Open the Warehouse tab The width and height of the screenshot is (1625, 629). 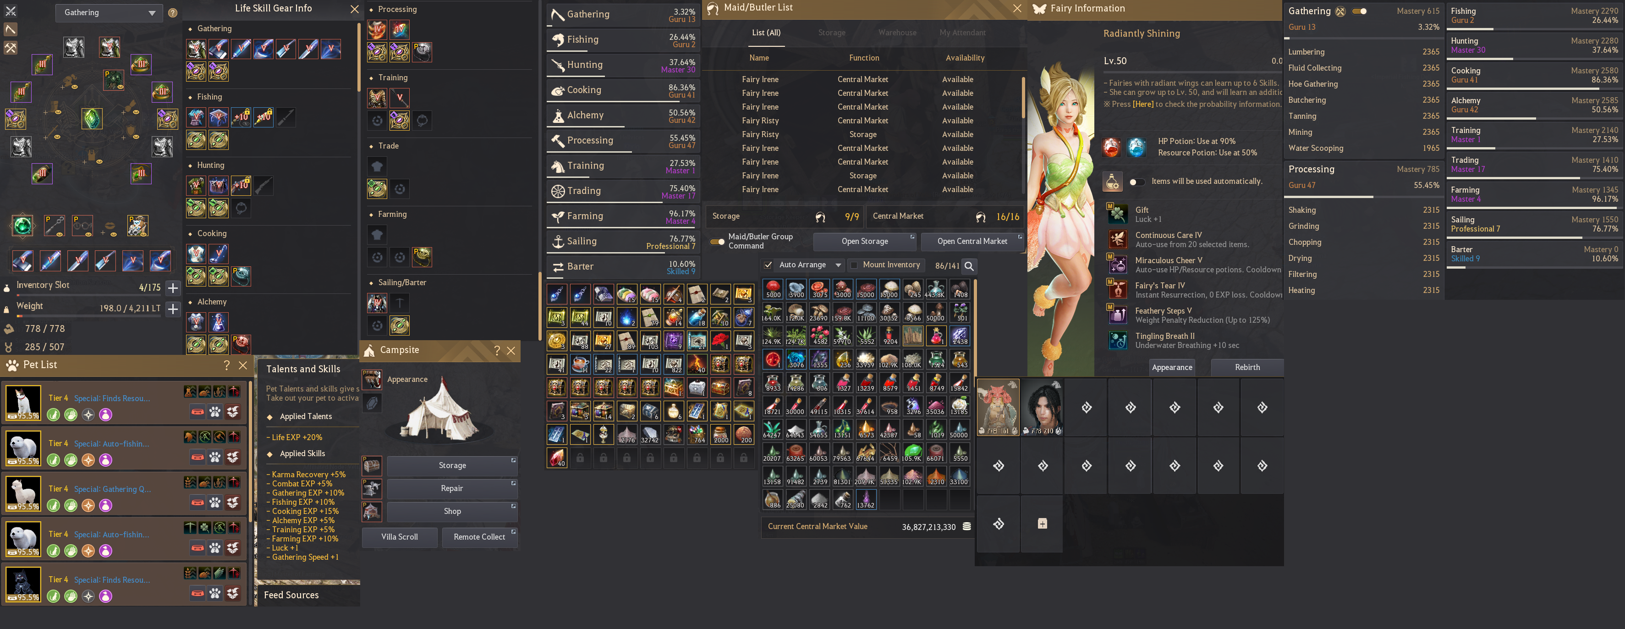click(x=897, y=33)
